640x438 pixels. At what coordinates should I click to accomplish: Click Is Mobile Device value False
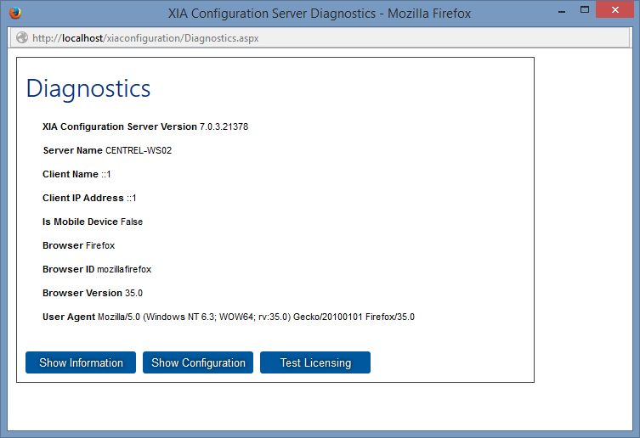pyautogui.click(x=132, y=222)
